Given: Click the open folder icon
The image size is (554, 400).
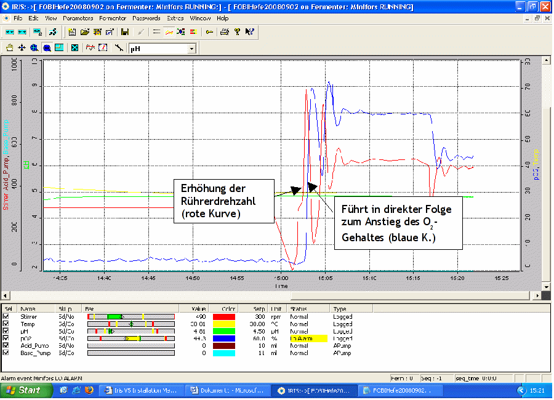Looking at the screenshot, I should pyautogui.click(x=85, y=32).
